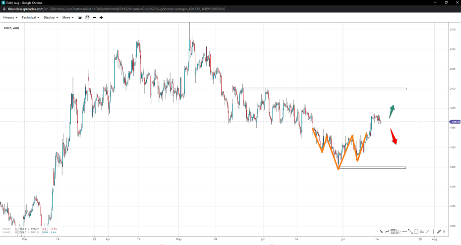Viewport: 461px width, 245px height.
Task: Select the Fibonacci retracement grid tool
Action: point(393,232)
